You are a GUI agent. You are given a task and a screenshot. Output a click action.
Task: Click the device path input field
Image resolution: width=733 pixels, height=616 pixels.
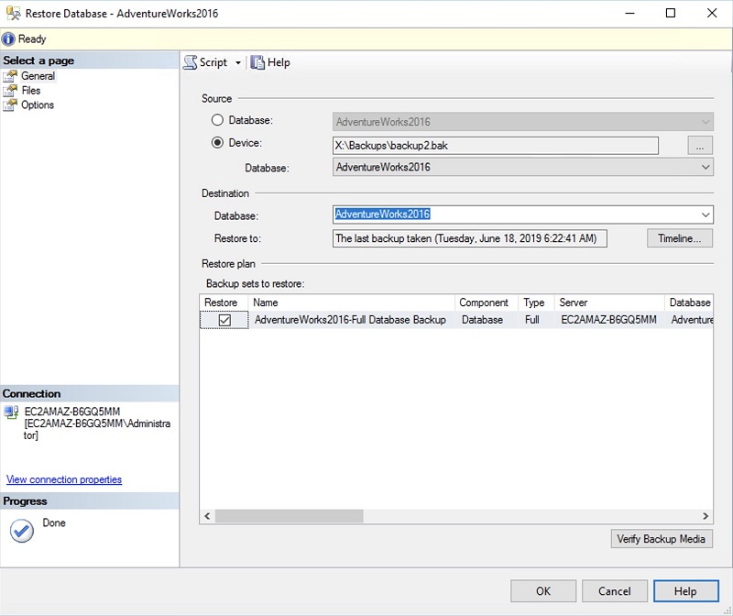click(496, 146)
